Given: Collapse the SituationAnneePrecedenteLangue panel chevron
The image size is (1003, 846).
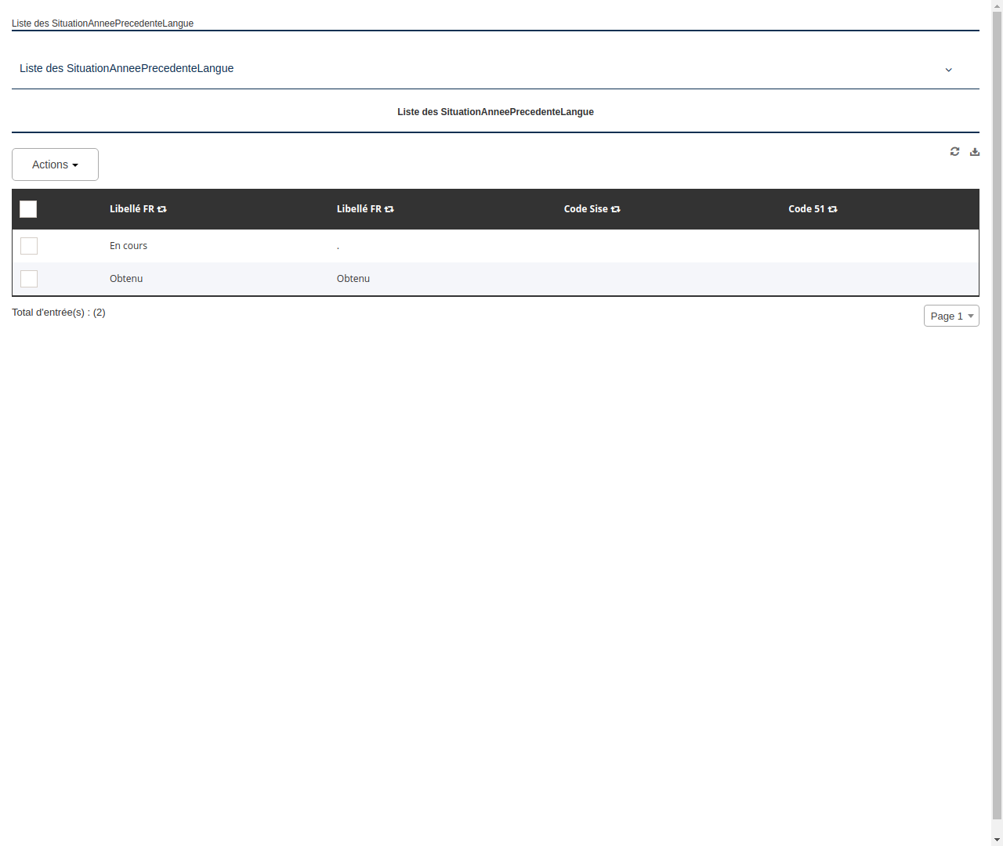Looking at the screenshot, I should (948, 70).
